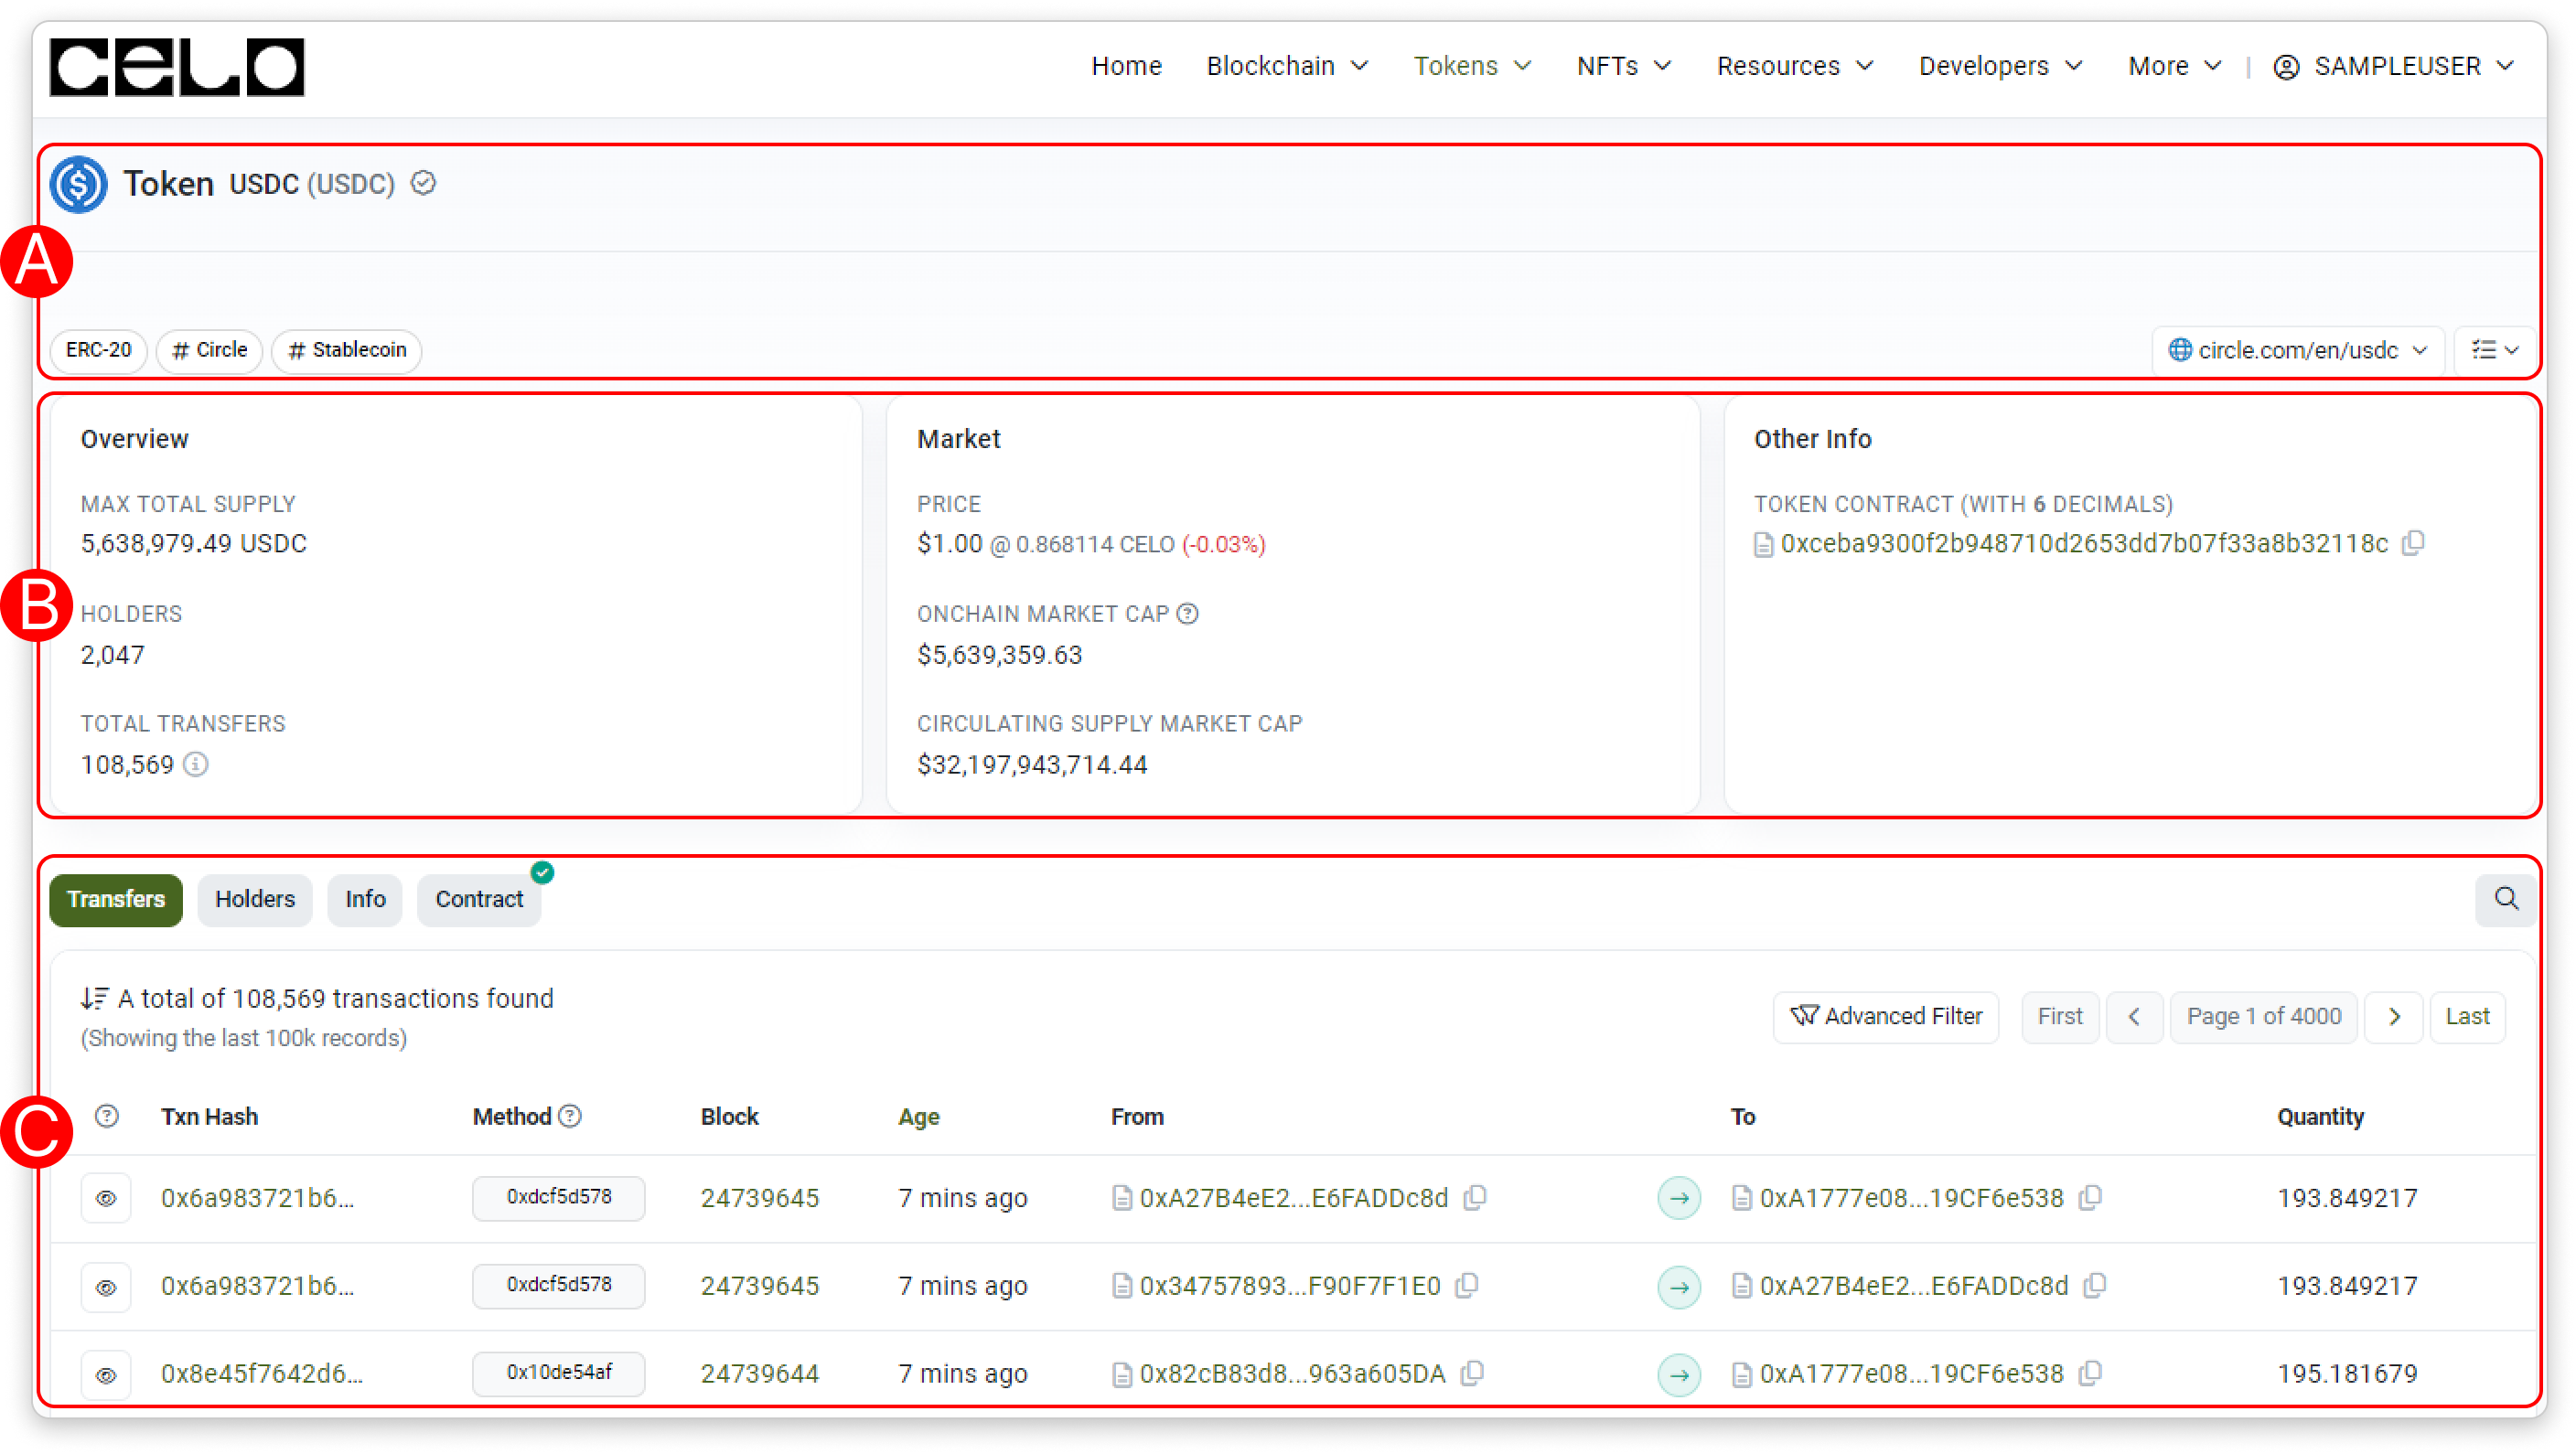Click the Stablecoin tag
Screen dimensions: 2576x1454
point(347,351)
